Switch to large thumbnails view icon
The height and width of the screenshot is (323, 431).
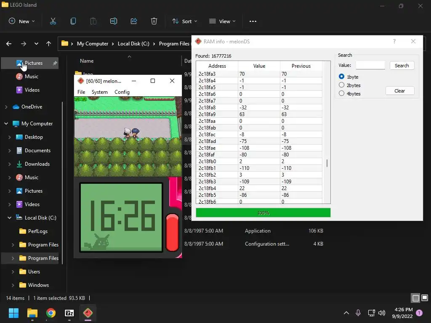point(425,298)
